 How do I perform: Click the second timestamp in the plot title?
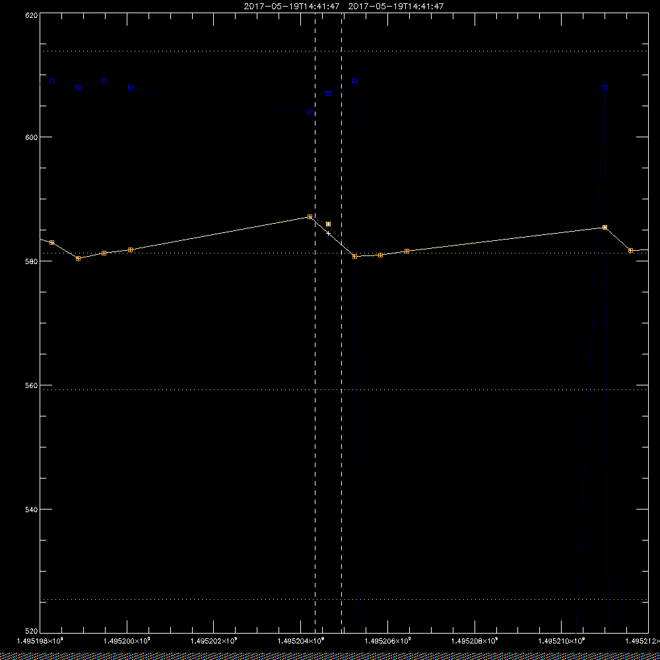395,7
